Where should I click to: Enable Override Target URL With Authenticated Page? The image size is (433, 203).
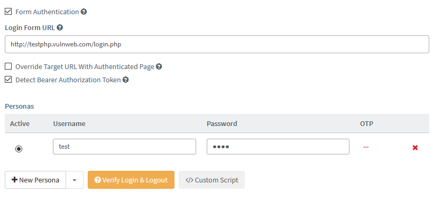pos(8,66)
